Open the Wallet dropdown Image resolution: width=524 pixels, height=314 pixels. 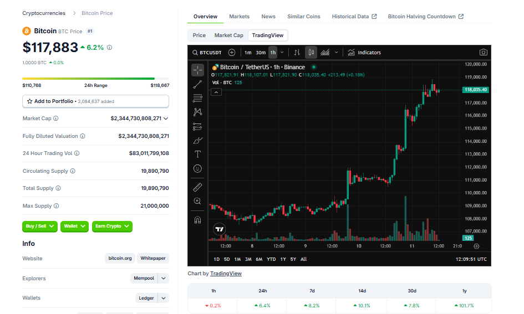pyautogui.click(x=74, y=227)
